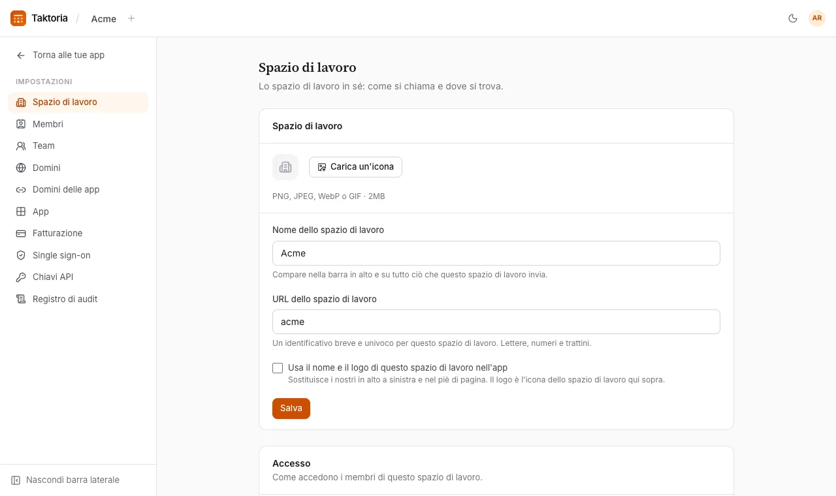Open Fatturazione billing card icon

[x=21, y=233]
